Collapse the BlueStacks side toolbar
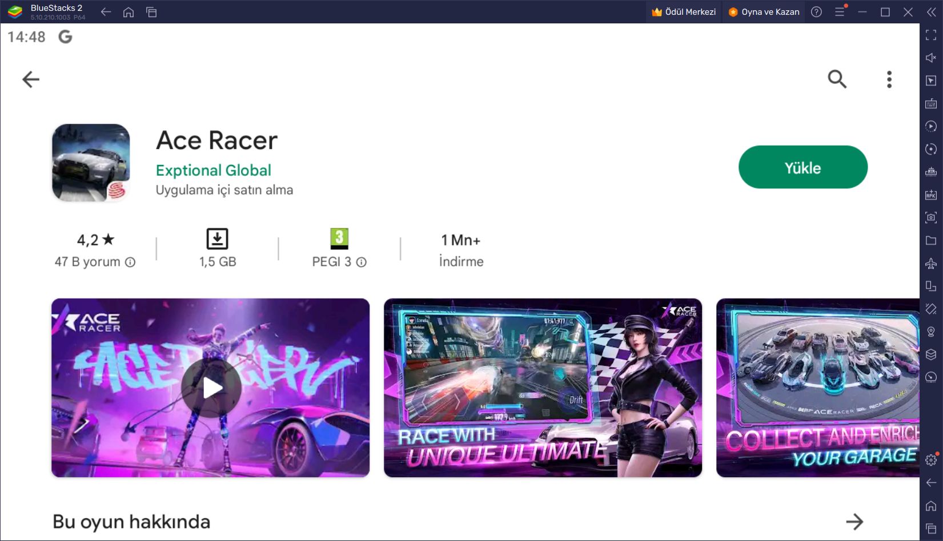 pyautogui.click(x=931, y=12)
